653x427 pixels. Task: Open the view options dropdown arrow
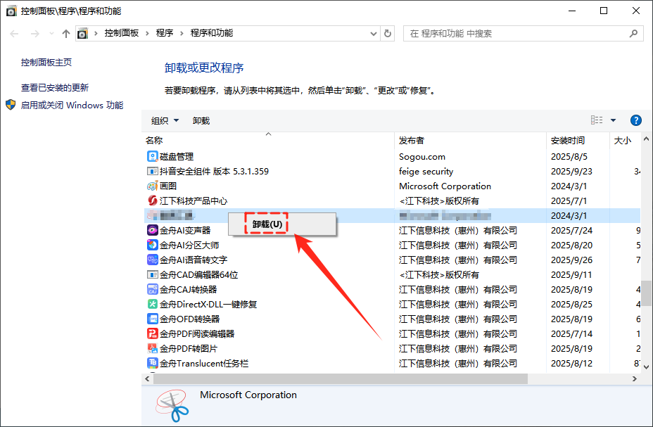(613, 120)
